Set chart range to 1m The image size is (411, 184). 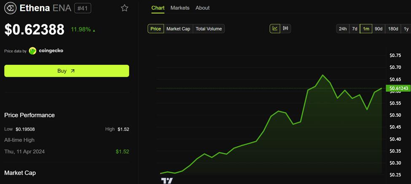click(x=366, y=29)
